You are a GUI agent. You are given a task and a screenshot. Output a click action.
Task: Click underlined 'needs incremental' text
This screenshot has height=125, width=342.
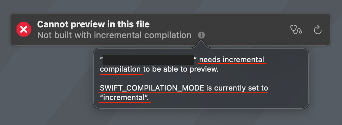click(232, 59)
